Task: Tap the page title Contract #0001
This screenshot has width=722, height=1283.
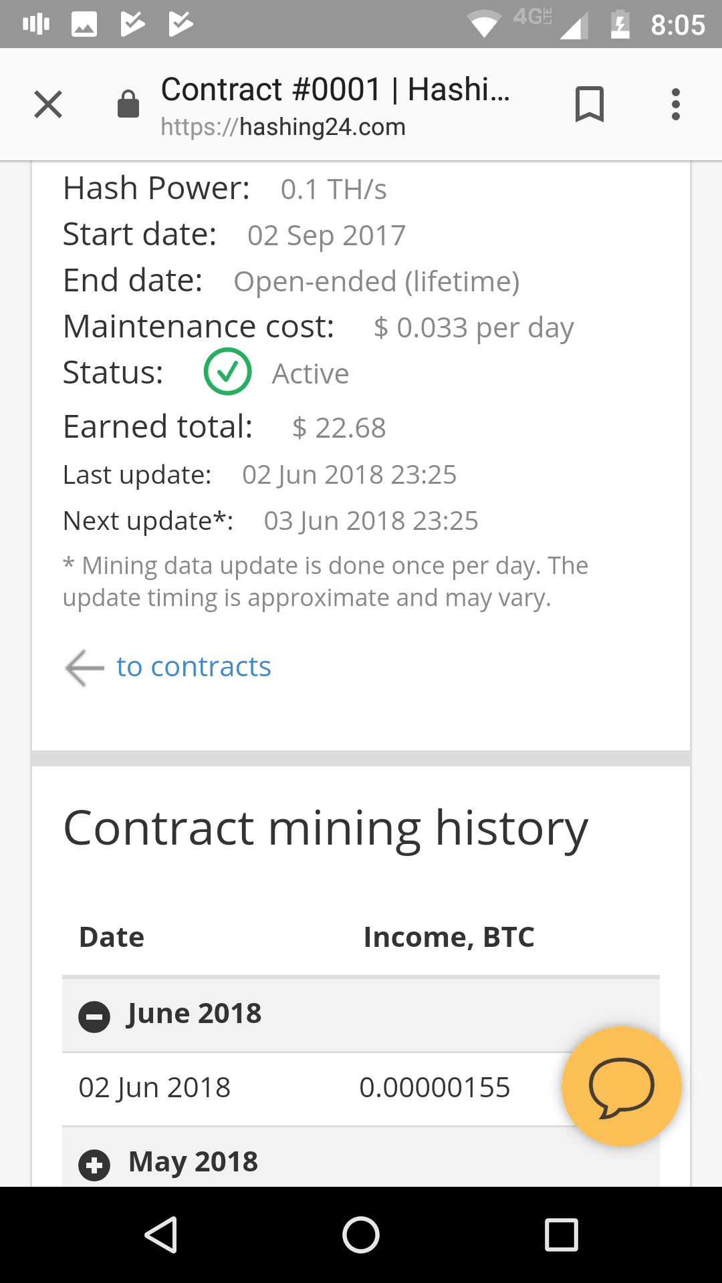Action: [335, 90]
